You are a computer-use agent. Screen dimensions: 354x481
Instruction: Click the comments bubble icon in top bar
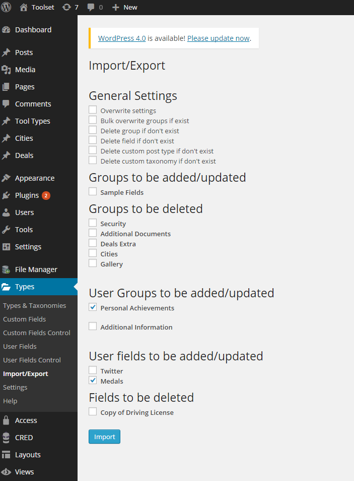tap(91, 8)
